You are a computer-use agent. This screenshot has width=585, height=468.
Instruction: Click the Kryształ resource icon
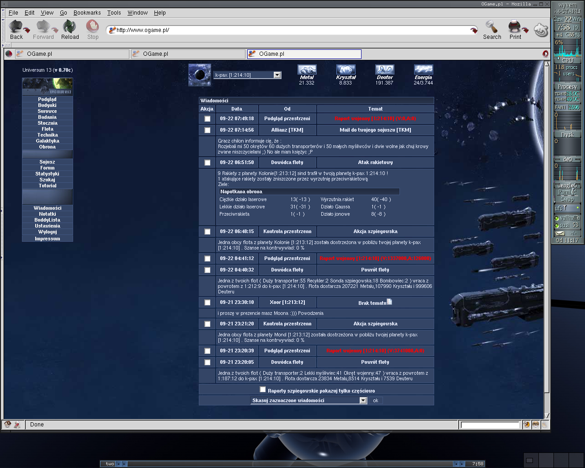[x=346, y=69]
